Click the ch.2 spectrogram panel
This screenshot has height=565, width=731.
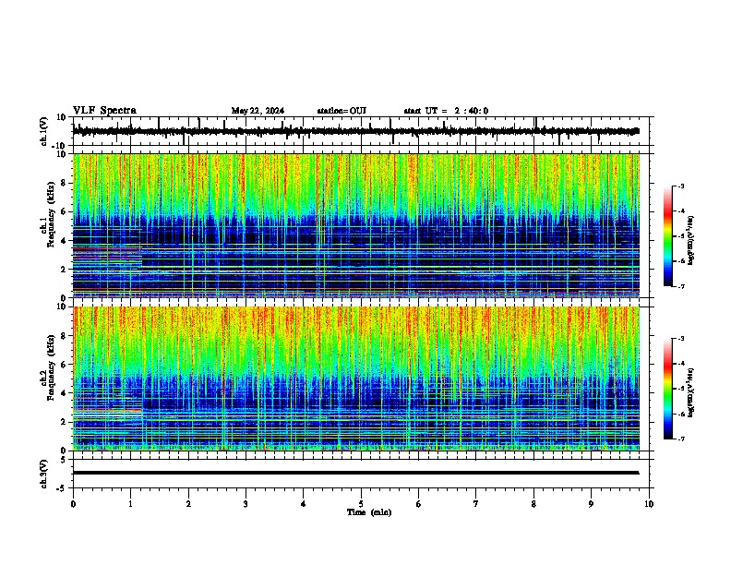pos(356,379)
